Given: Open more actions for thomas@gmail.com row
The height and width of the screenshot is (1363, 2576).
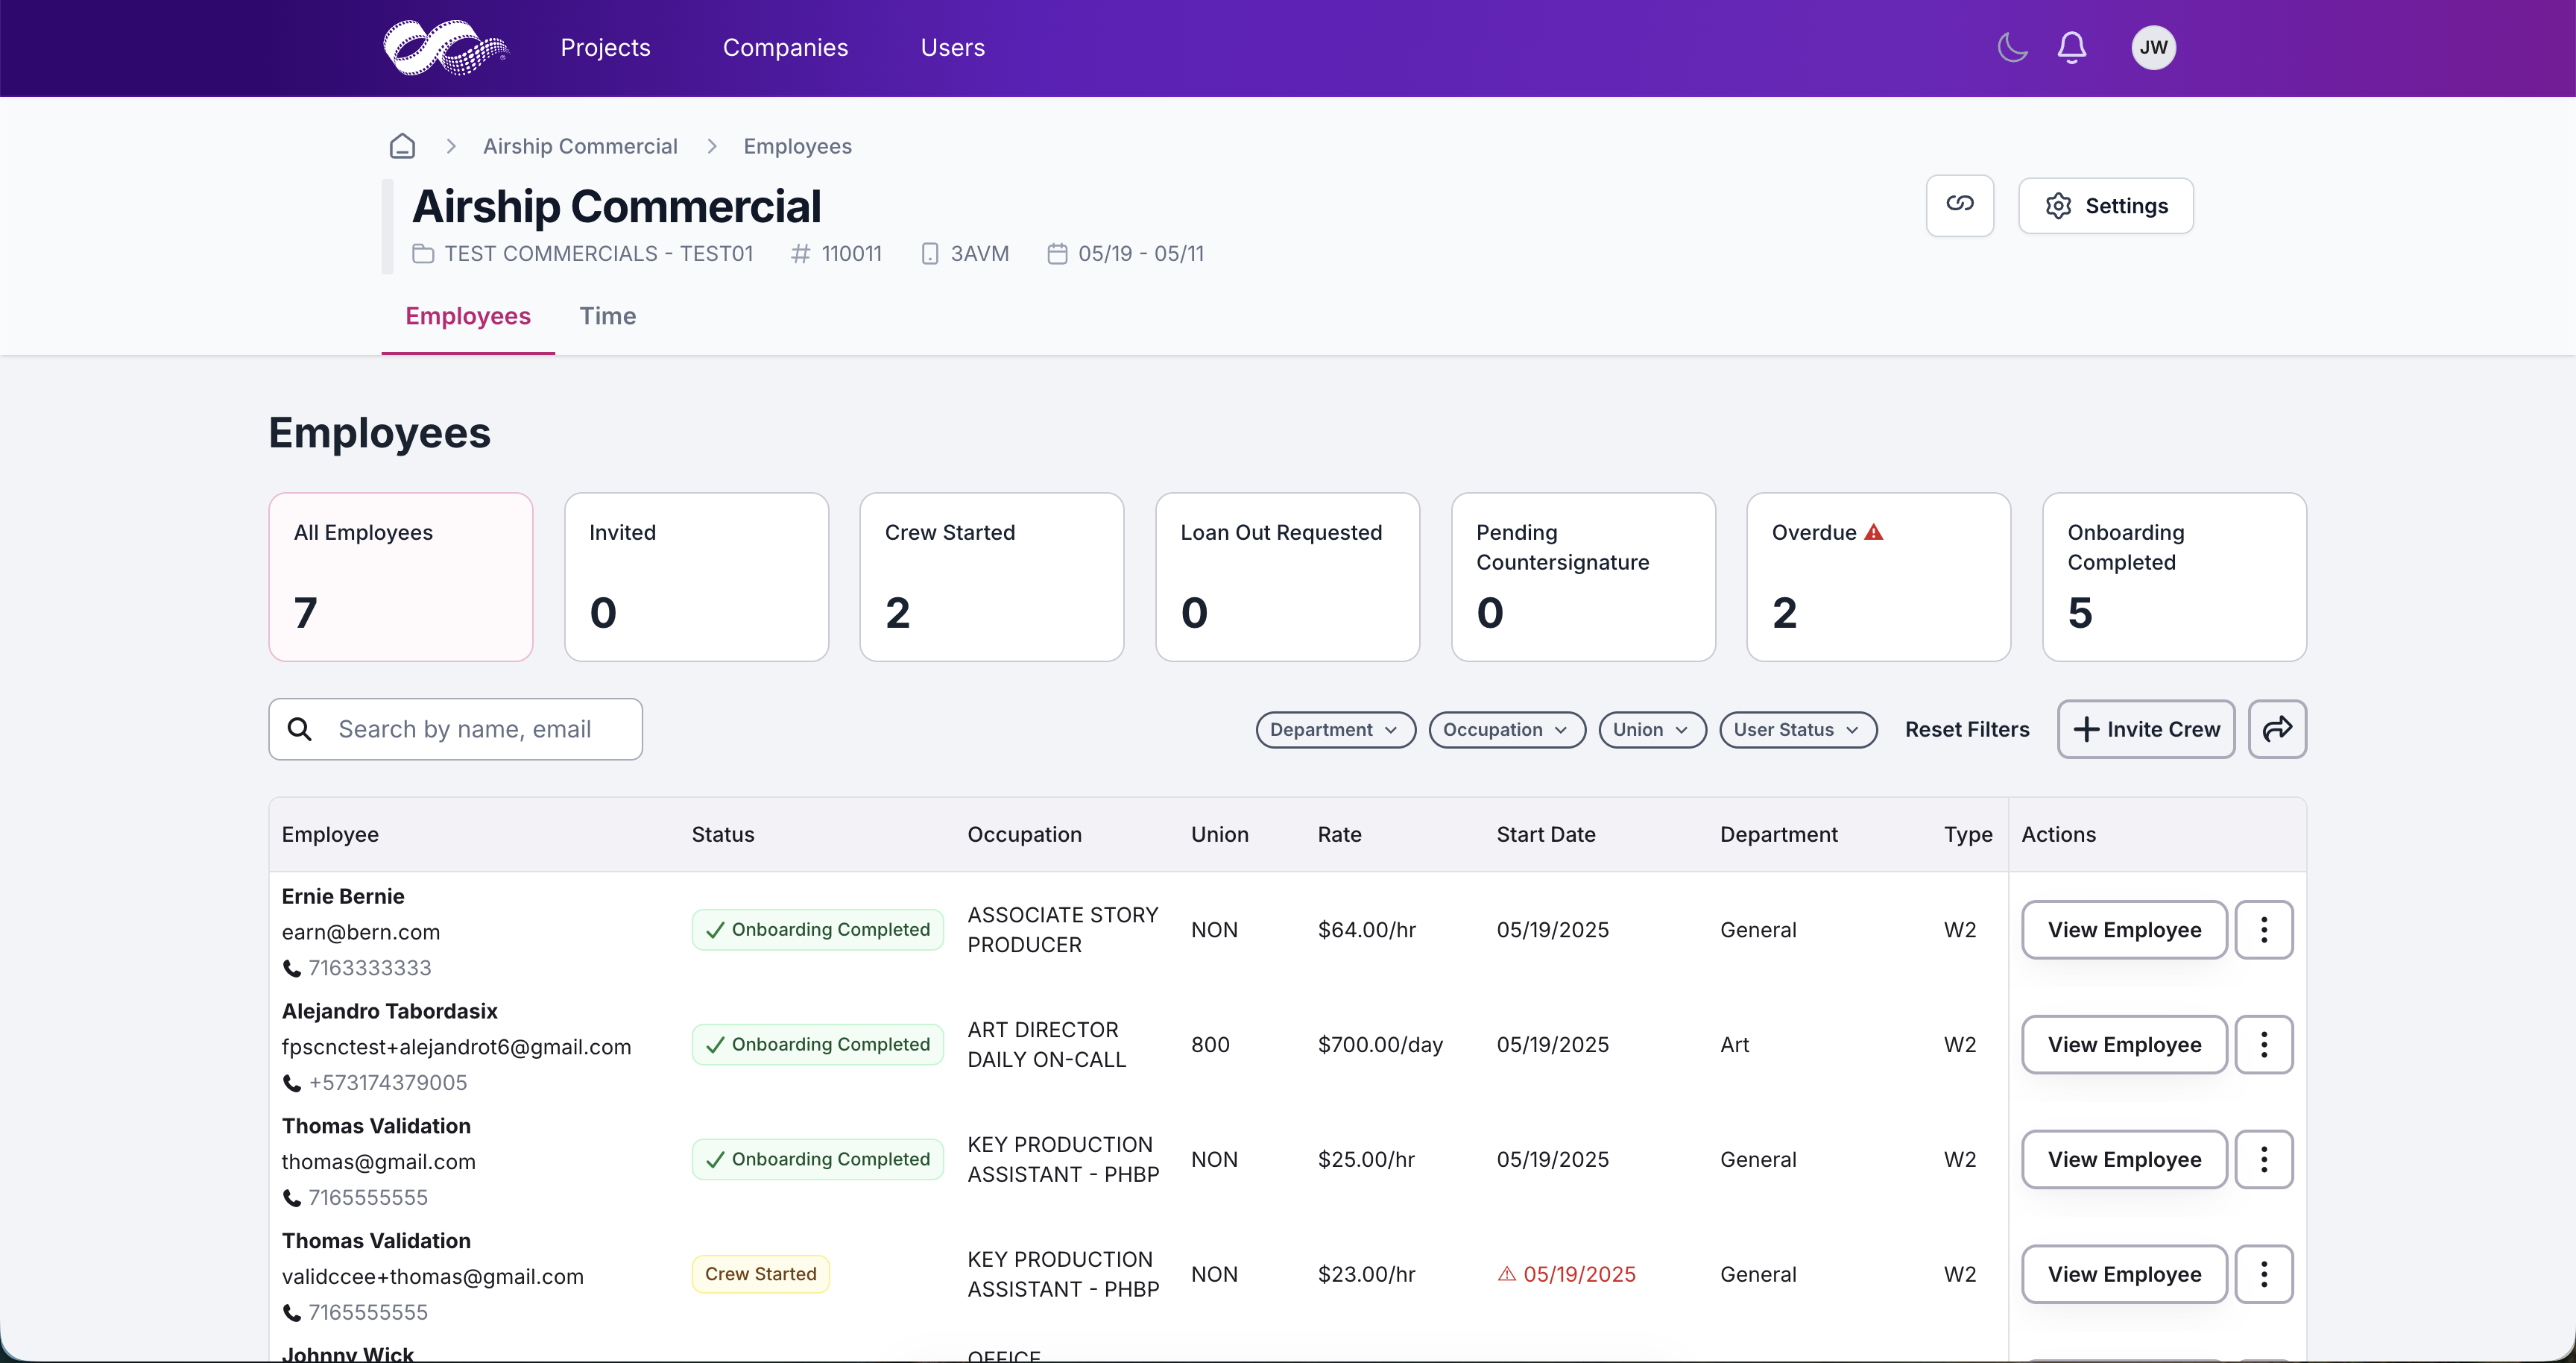Looking at the screenshot, I should 2264,1160.
